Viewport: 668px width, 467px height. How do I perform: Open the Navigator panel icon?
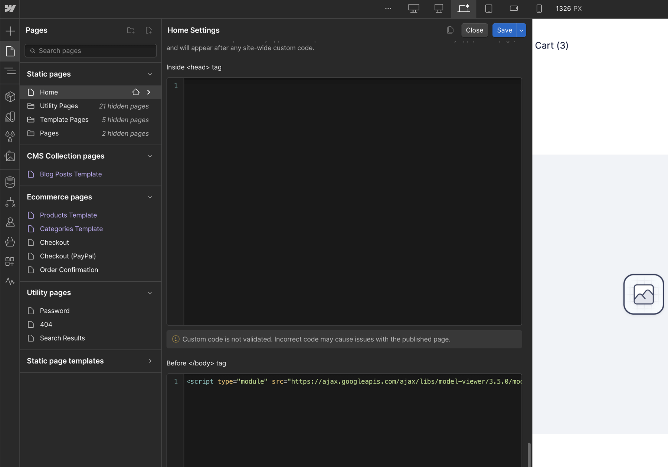point(10,71)
